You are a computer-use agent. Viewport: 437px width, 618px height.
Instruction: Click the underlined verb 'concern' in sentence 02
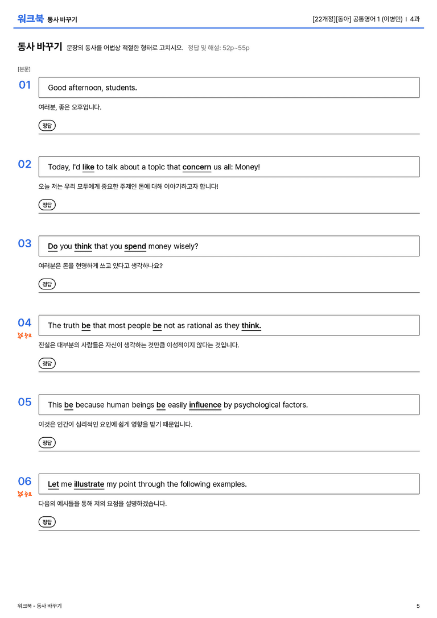click(196, 167)
